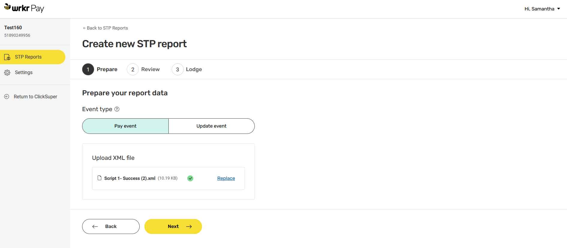Open STP Reports in the sidebar
Image resolution: width=567 pixels, height=248 pixels.
click(33, 57)
